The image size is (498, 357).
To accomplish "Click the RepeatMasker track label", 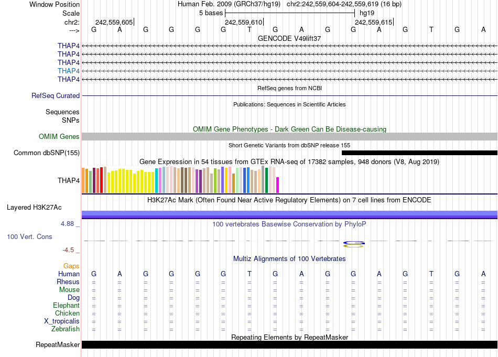I will [58, 344].
